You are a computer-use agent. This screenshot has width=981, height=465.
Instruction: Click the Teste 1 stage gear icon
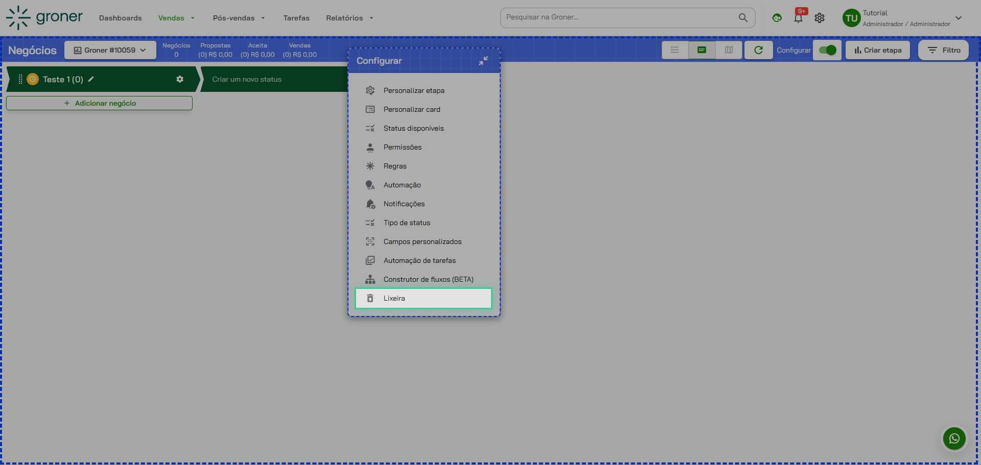pyautogui.click(x=180, y=79)
